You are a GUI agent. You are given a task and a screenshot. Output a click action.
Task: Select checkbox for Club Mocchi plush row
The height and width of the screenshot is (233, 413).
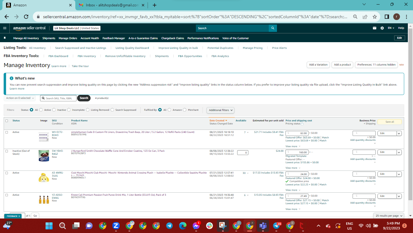coord(7,173)
